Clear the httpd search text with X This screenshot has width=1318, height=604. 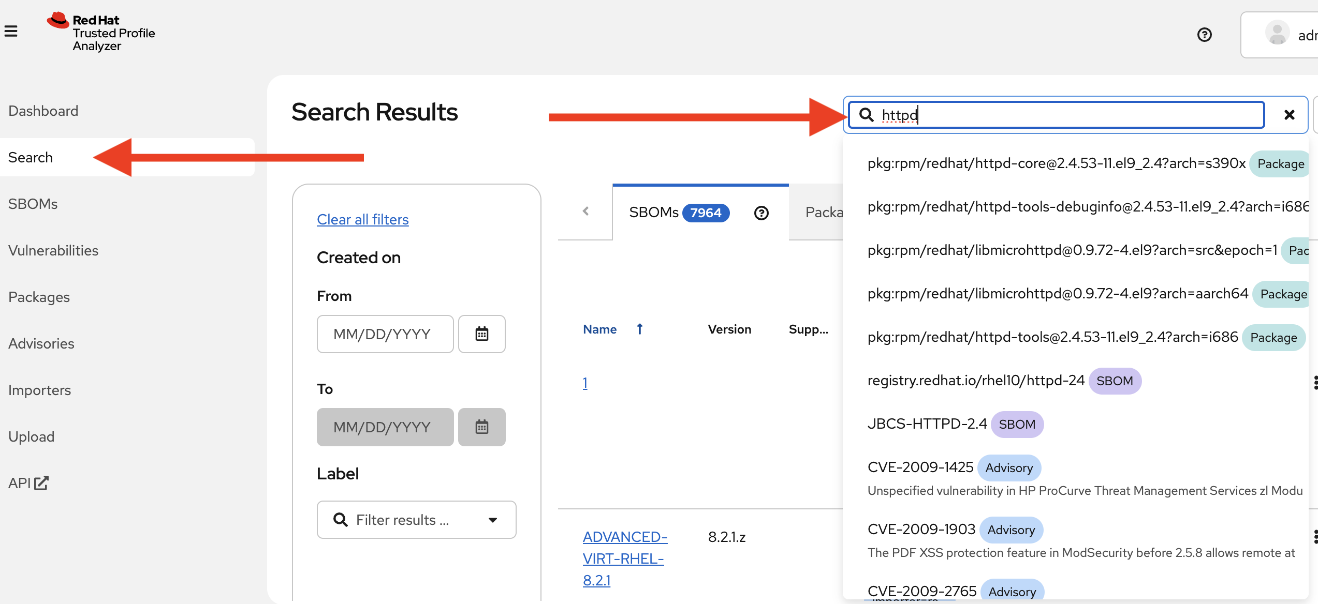[x=1289, y=115]
